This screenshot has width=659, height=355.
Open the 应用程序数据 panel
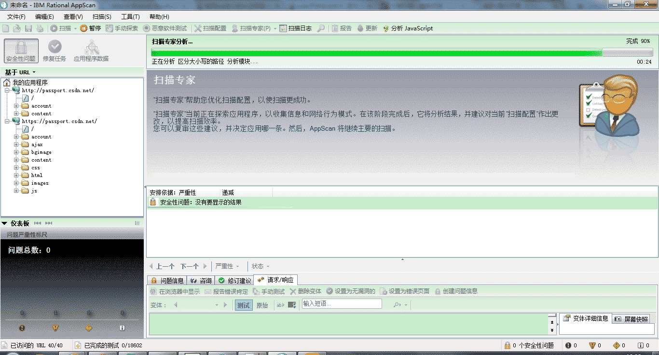click(91, 50)
